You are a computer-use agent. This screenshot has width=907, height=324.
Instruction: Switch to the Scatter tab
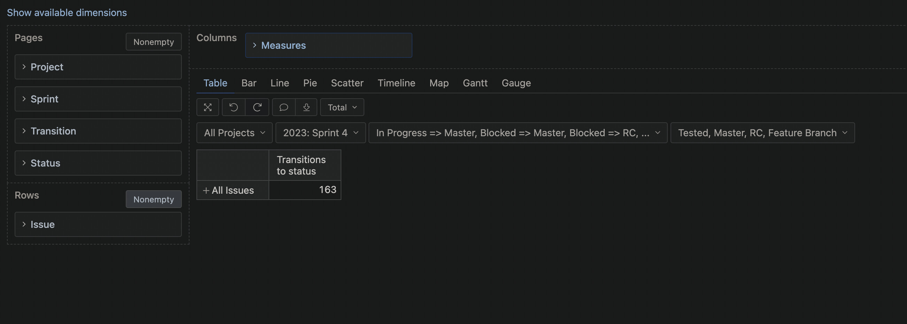(347, 83)
